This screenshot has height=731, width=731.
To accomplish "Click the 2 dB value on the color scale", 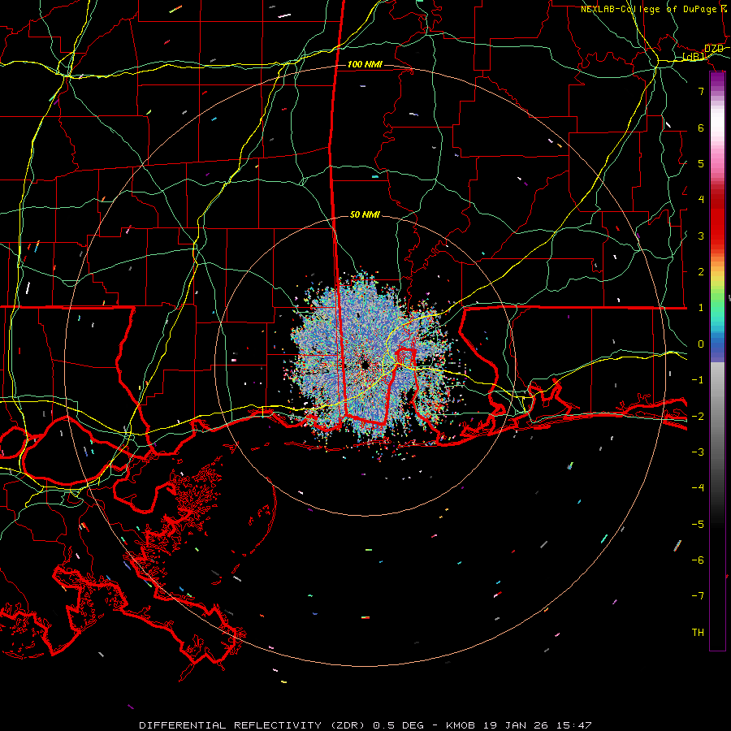I will click(x=701, y=272).
